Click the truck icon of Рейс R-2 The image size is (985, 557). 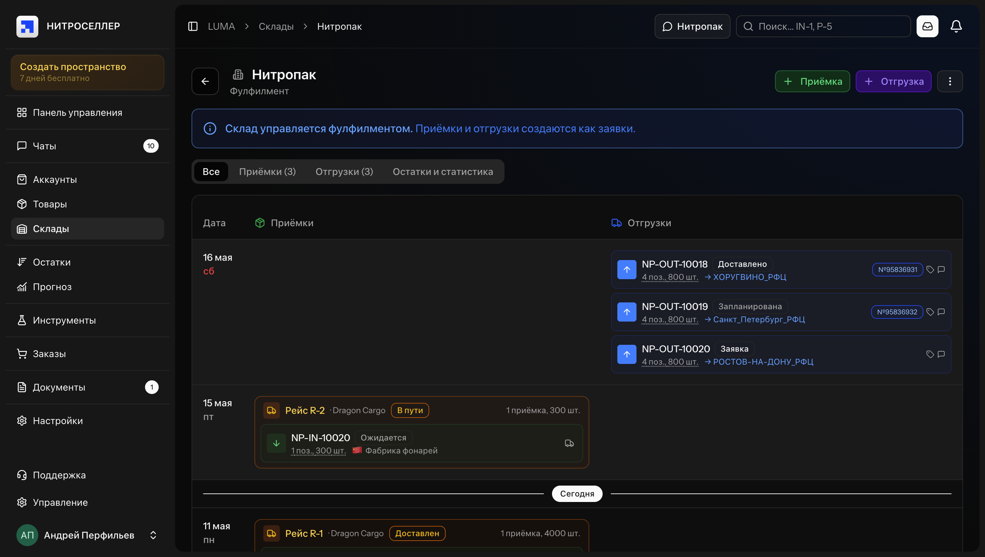[x=272, y=410]
